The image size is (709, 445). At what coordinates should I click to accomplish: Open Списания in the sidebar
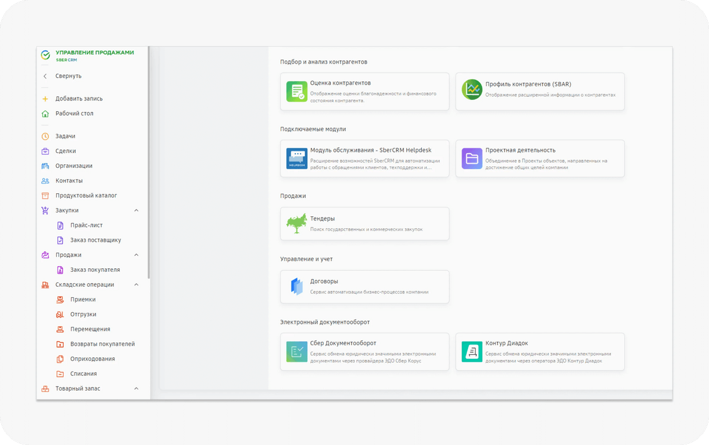pos(83,373)
